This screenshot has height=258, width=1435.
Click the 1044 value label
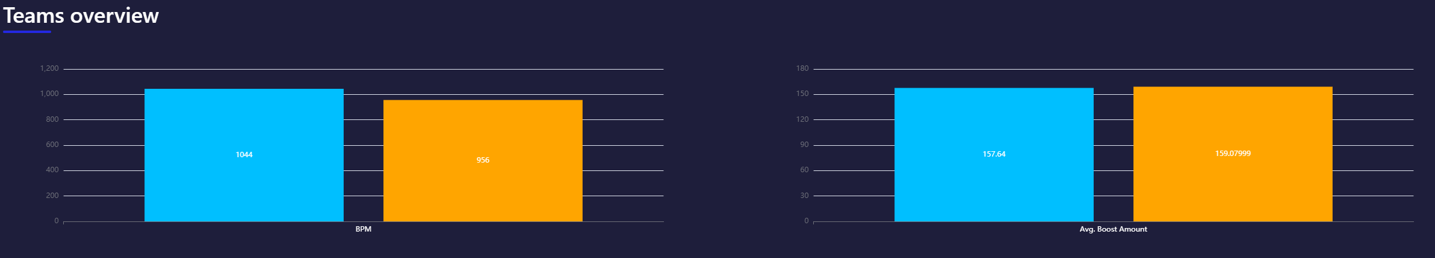point(244,155)
